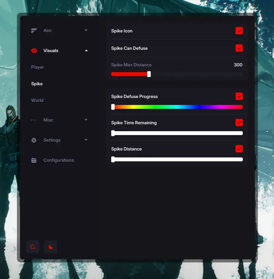
Task: Click the Spike Distance color bar
Action: click(177, 159)
